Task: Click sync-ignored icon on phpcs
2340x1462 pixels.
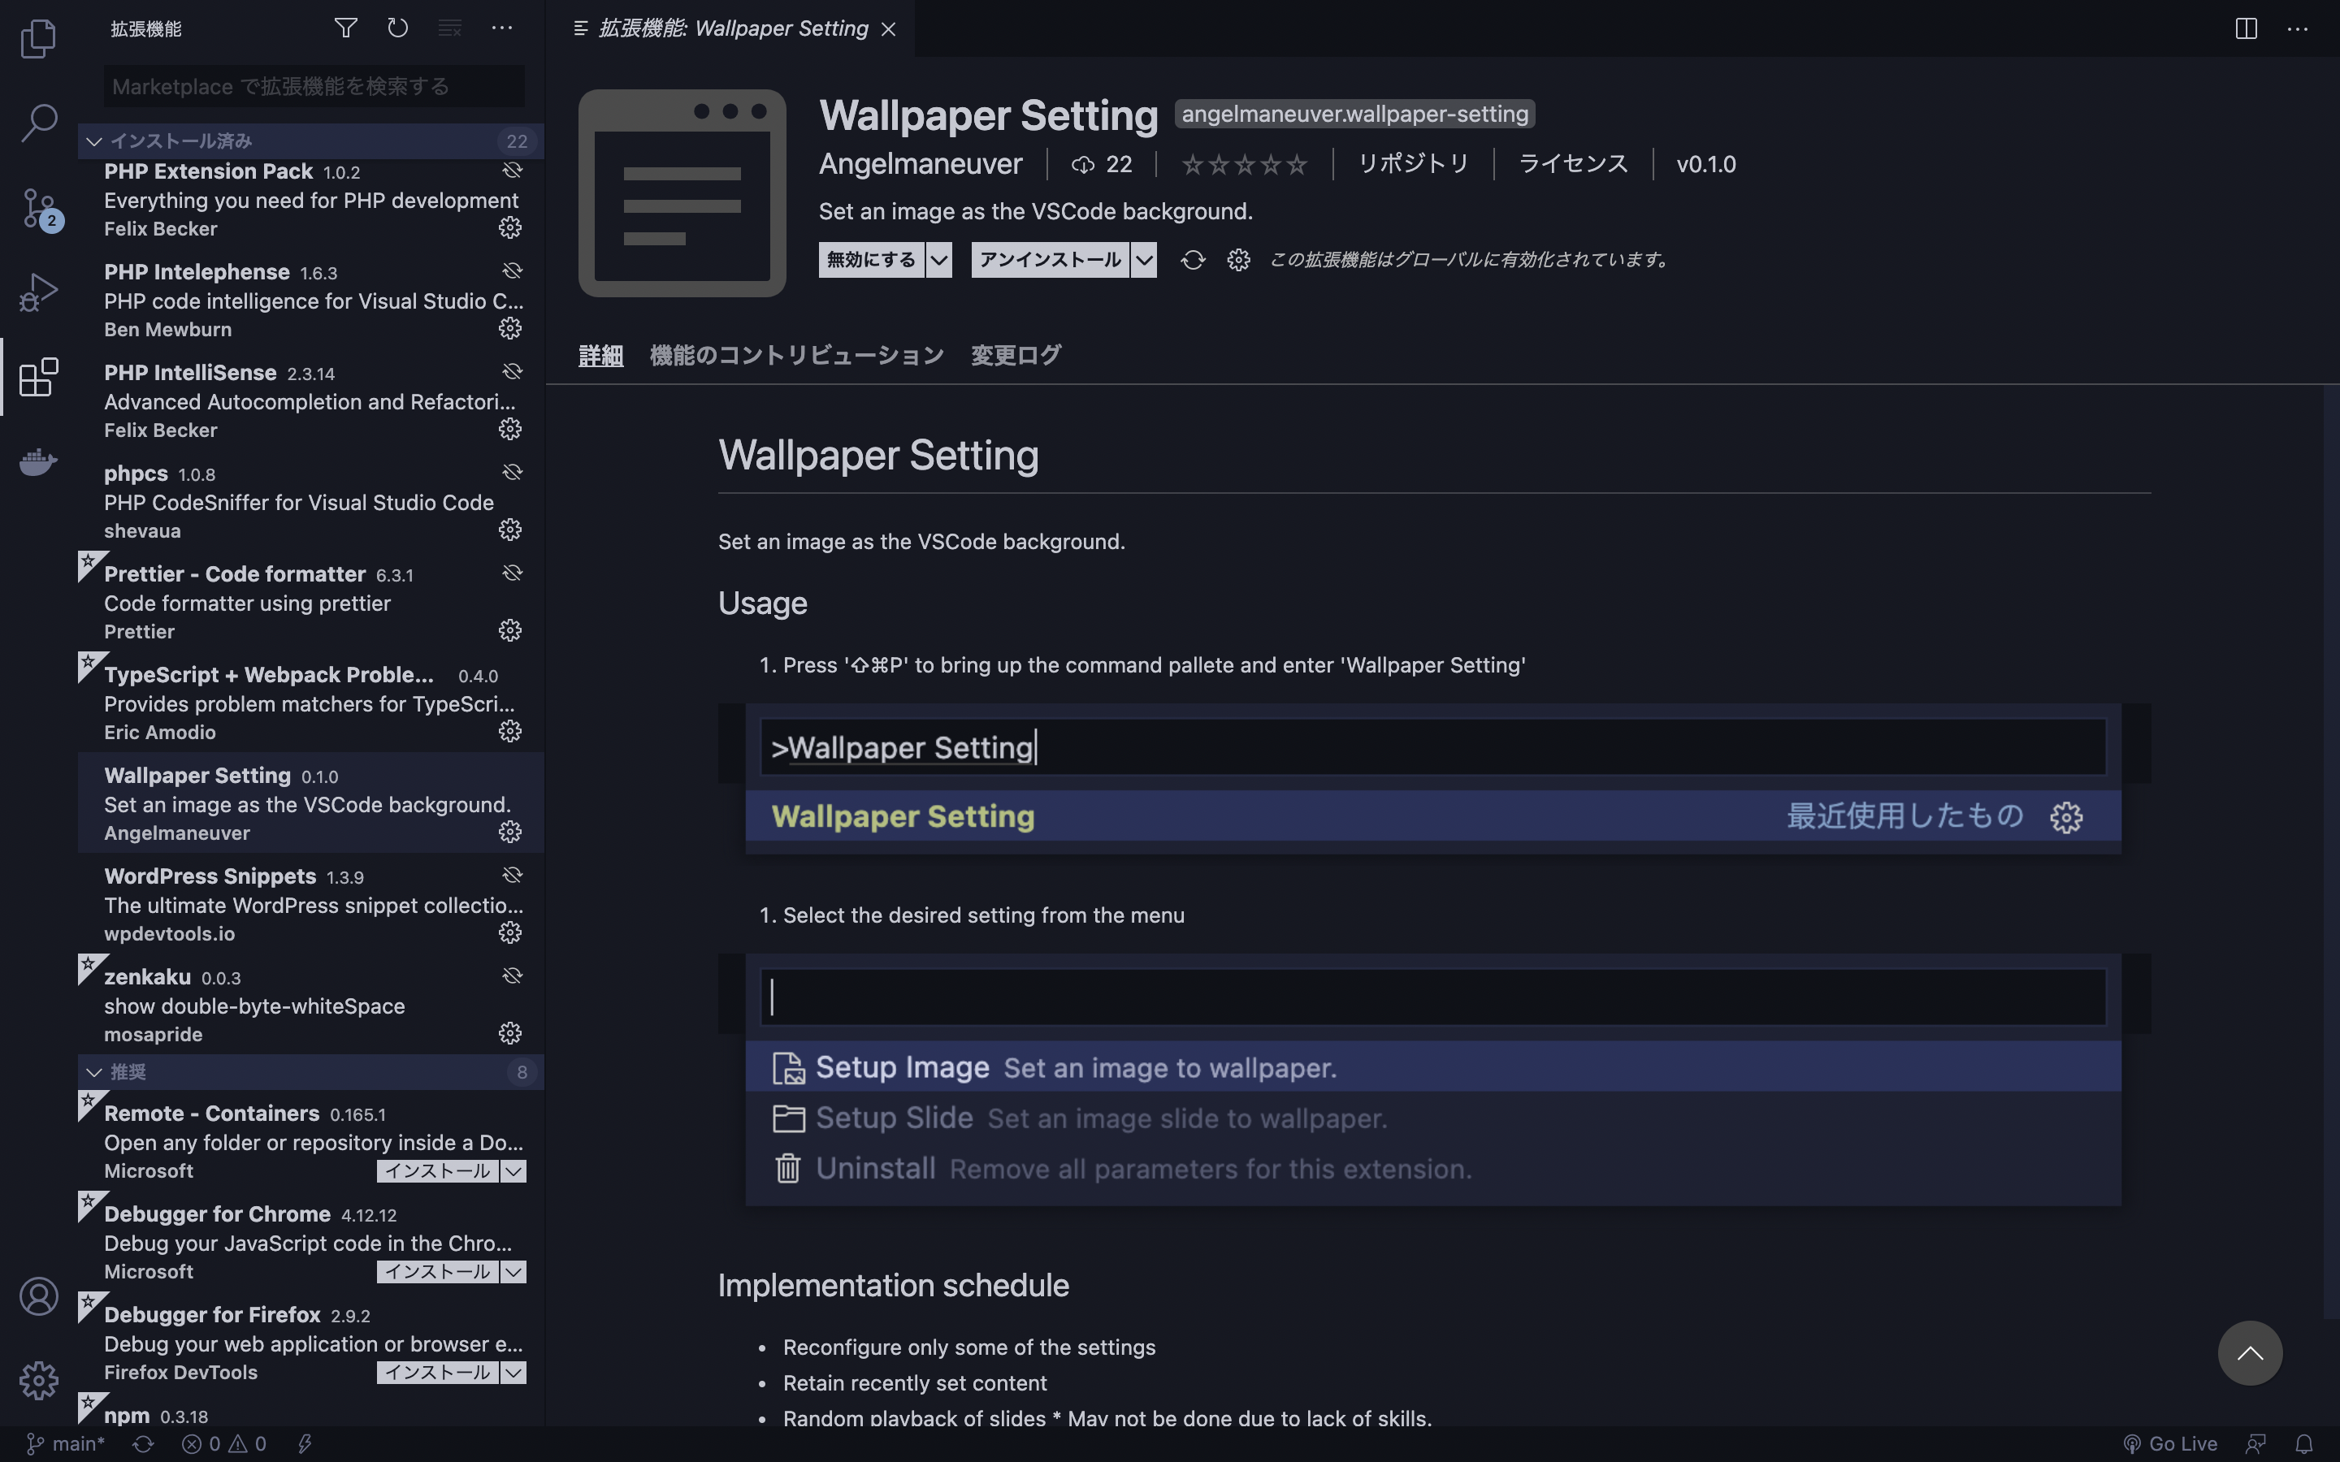Action: (513, 472)
